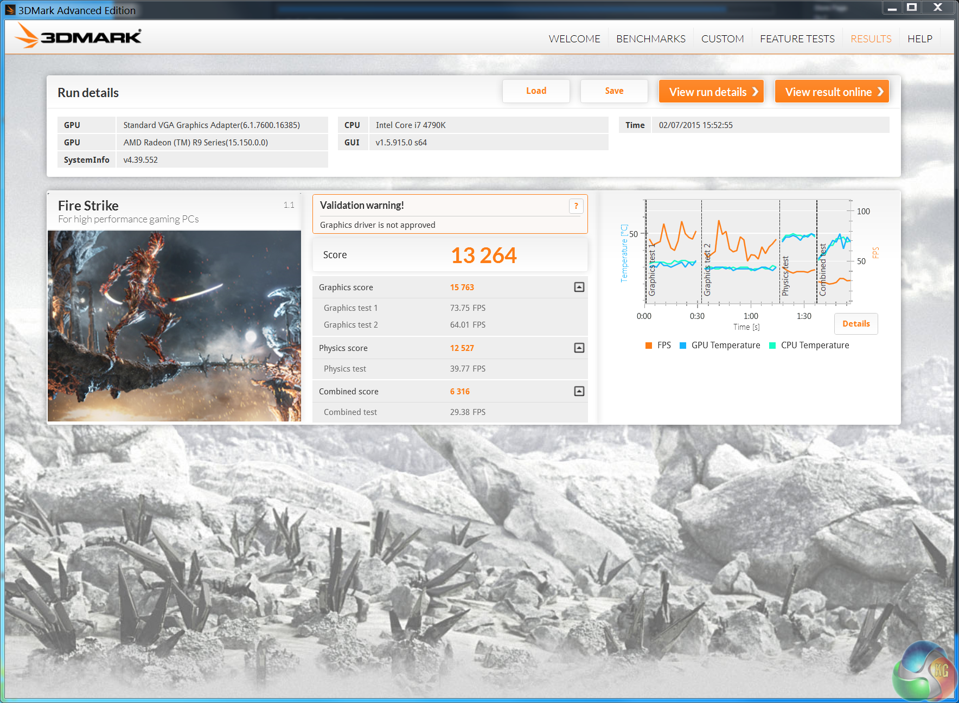Select the Results tab
The width and height of the screenshot is (959, 703).
[x=871, y=39]
